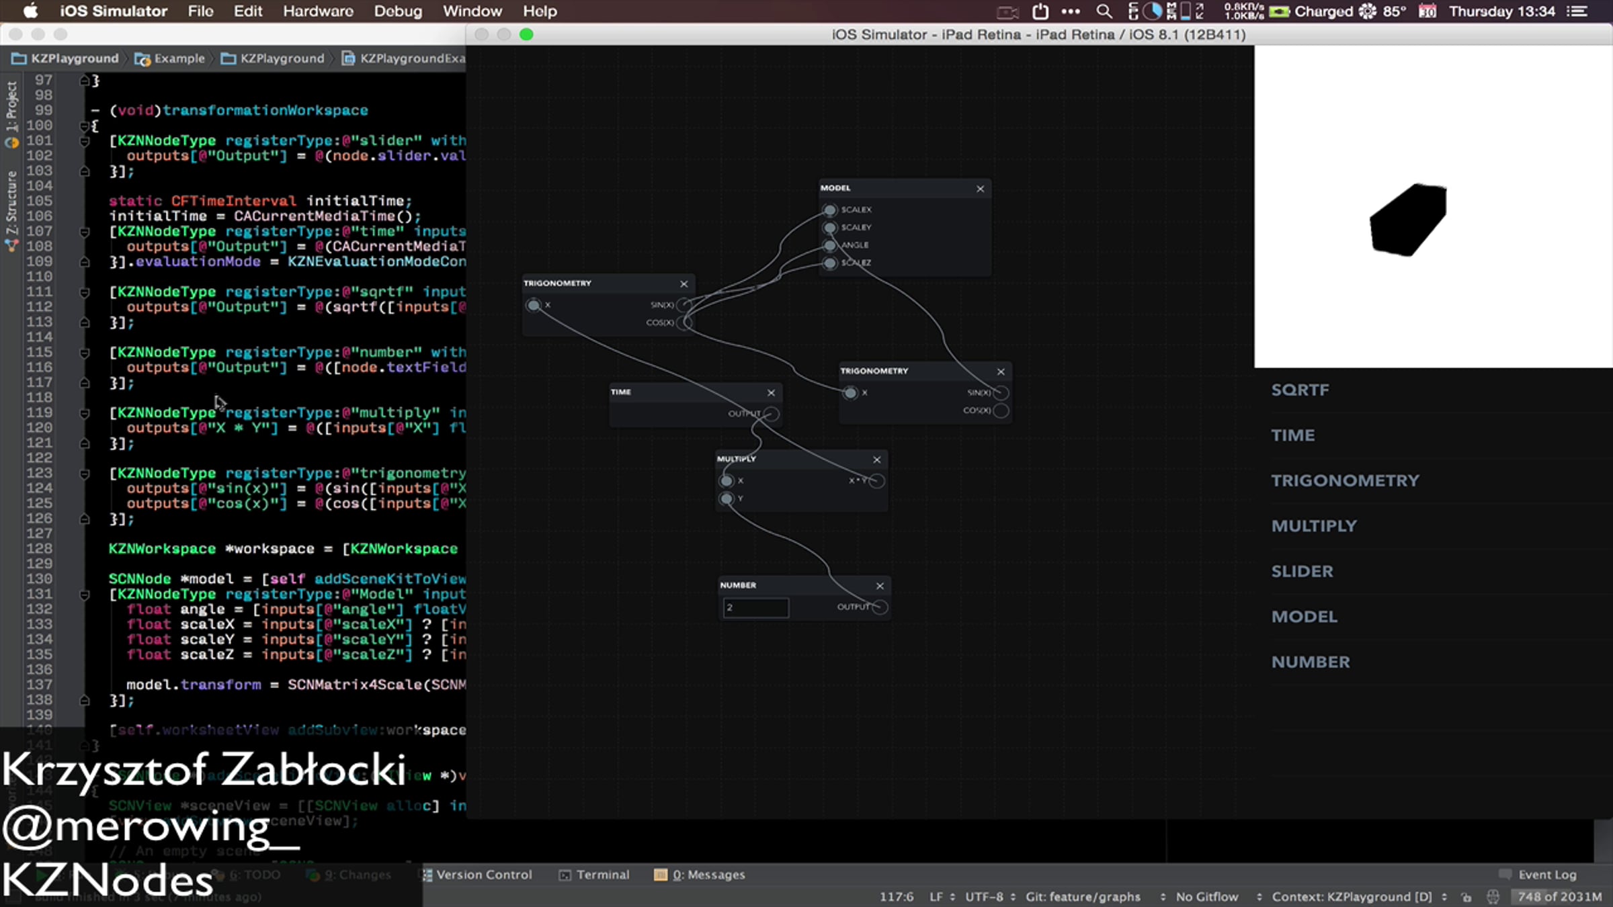Collapse code block at line 131
This screenshot has width=1613, height=907.
pos(85,595)
